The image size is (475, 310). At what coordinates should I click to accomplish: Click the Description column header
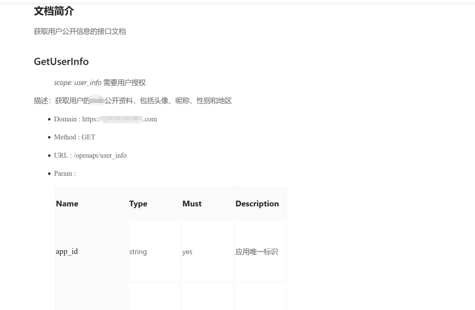260,204
